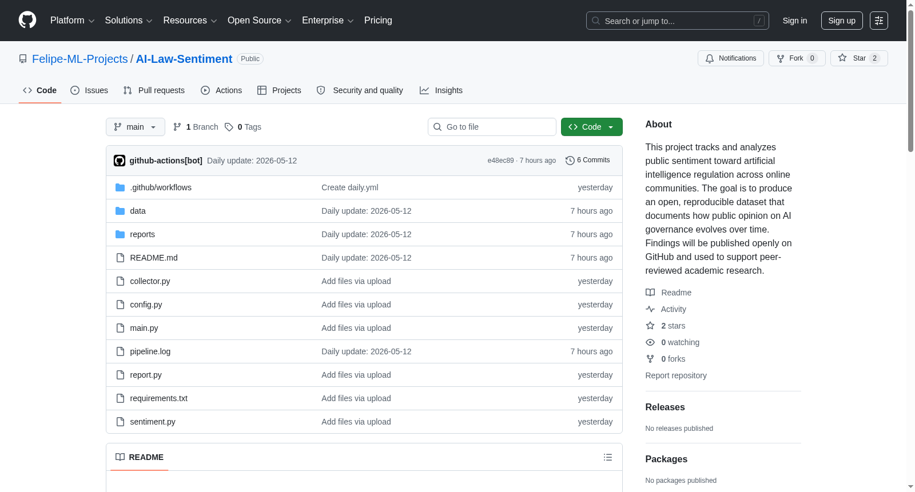View the 0 Tags link

(243, 127)
